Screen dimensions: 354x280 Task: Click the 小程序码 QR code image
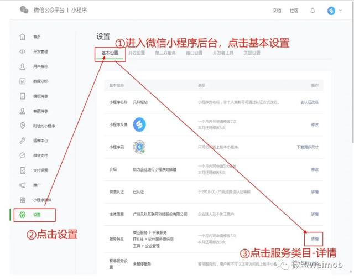pyautogui.click(x=139, y=147)
